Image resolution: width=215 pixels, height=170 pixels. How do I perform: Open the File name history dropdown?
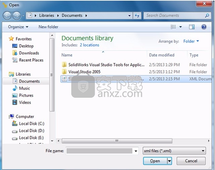(136, 151)
